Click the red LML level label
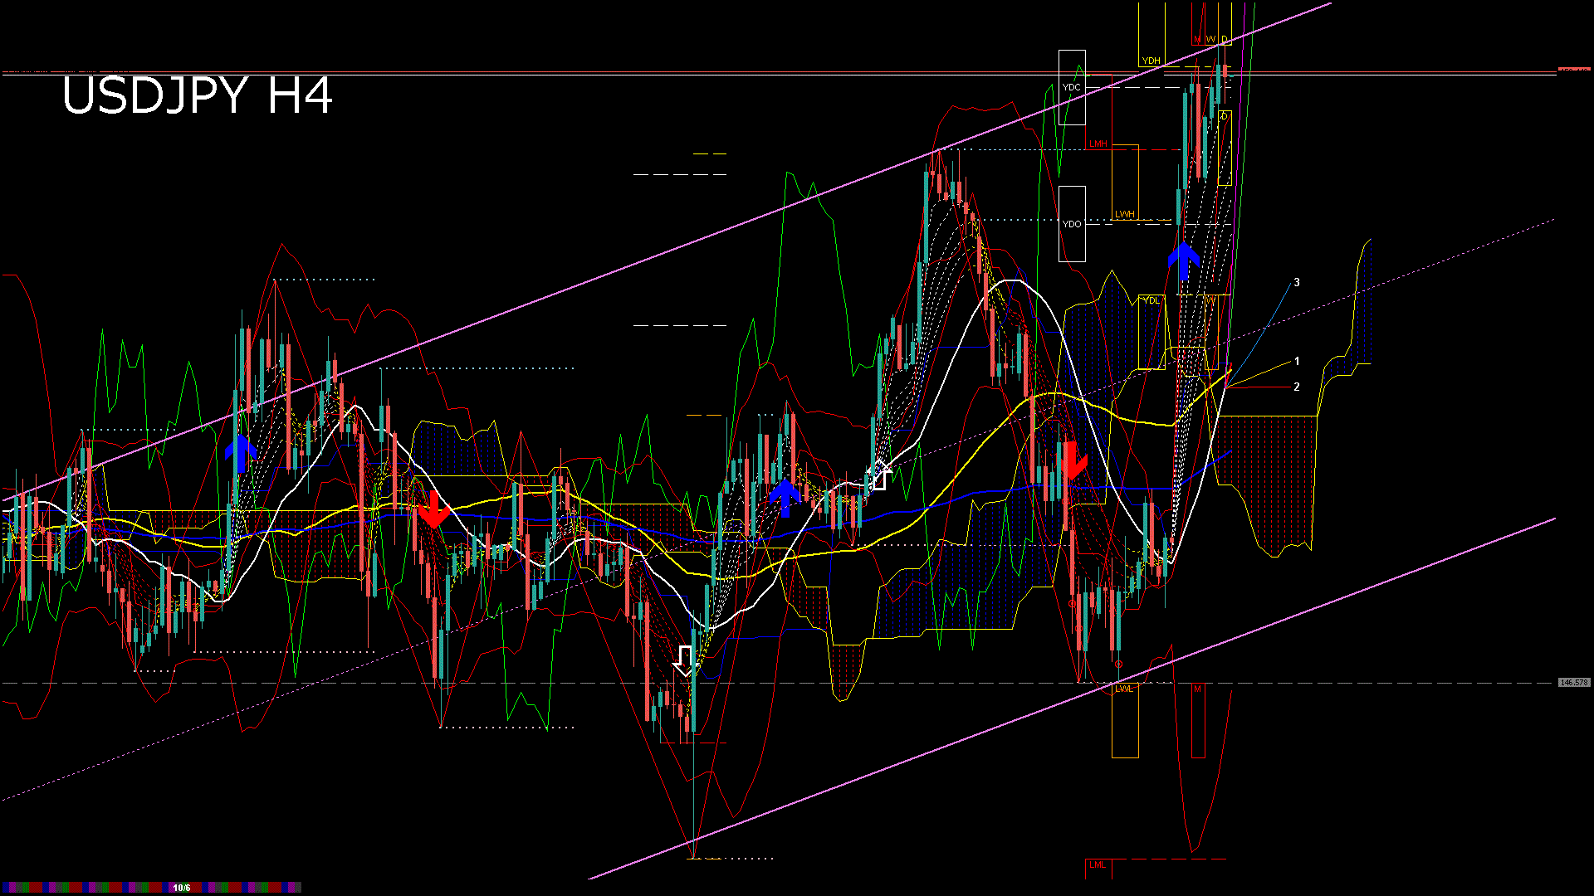The height and width of the screenshot is (896, 1594). click(x=1098, y=865)
